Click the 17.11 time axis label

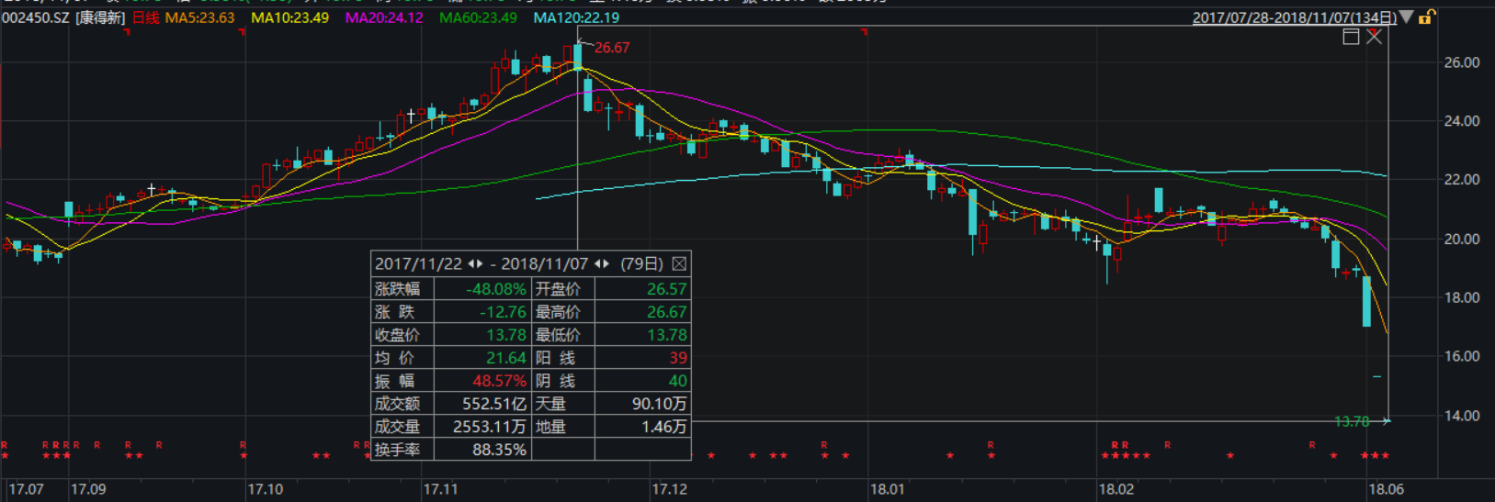coord(440,489)
